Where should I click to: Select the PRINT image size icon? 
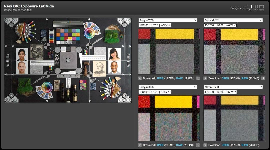(x=261, y=8)
